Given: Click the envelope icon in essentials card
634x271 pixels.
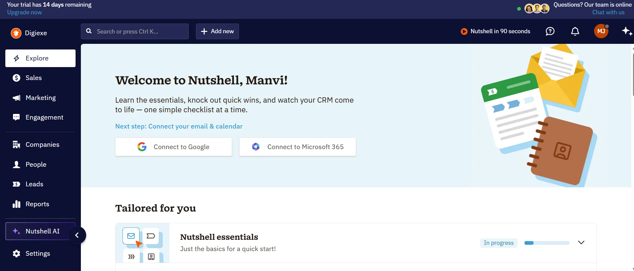Looking at the screenshot, I should [x=131, y=236].
